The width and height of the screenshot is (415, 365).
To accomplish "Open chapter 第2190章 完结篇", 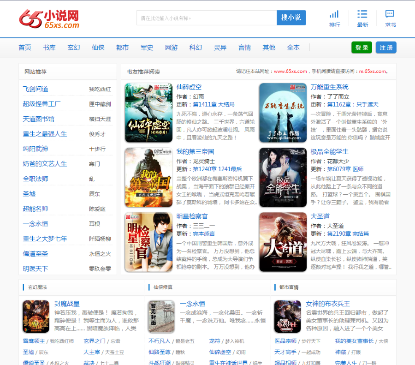I will coord(348,233).
